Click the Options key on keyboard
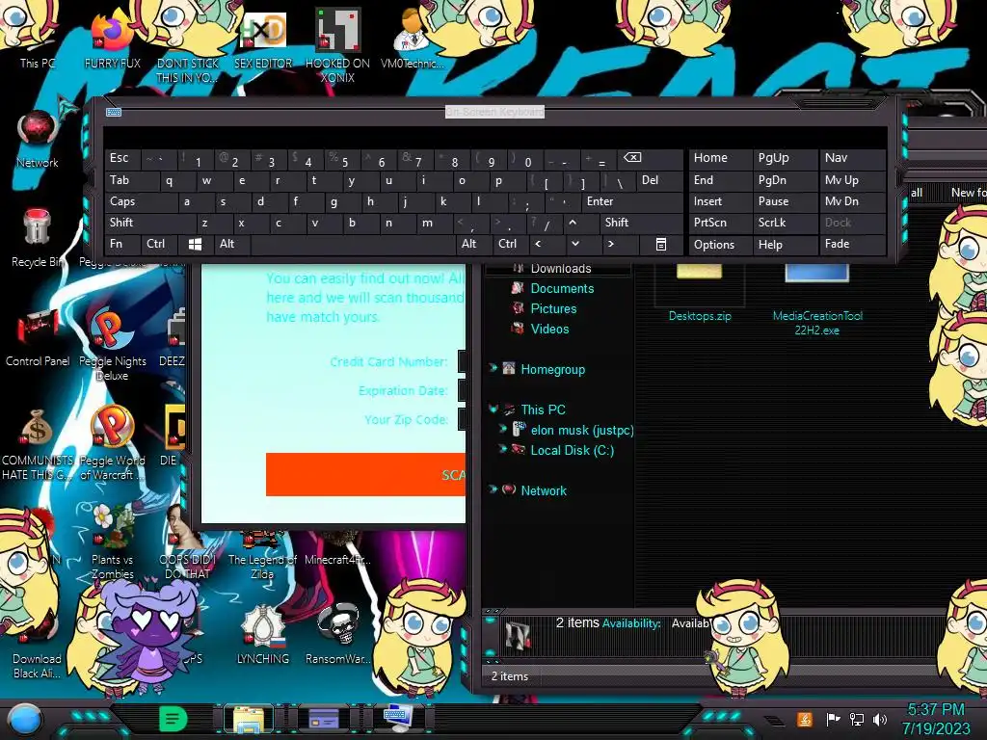 pos(720,244)
